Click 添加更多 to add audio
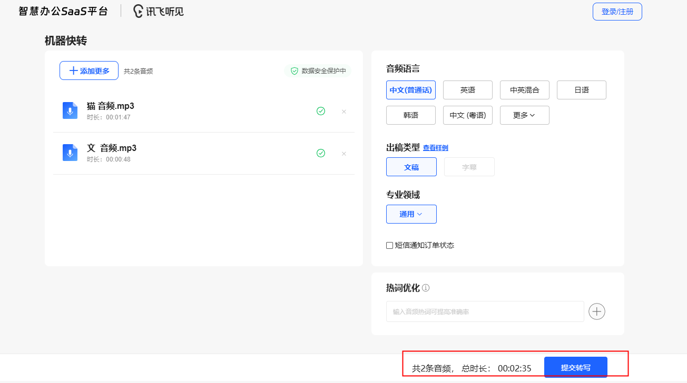687x383 pixels. [89, 70]
